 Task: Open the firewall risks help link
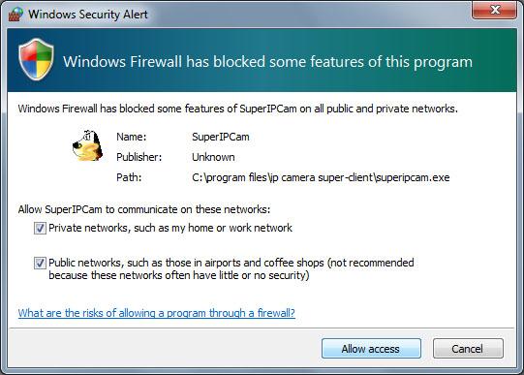(157, 313)
